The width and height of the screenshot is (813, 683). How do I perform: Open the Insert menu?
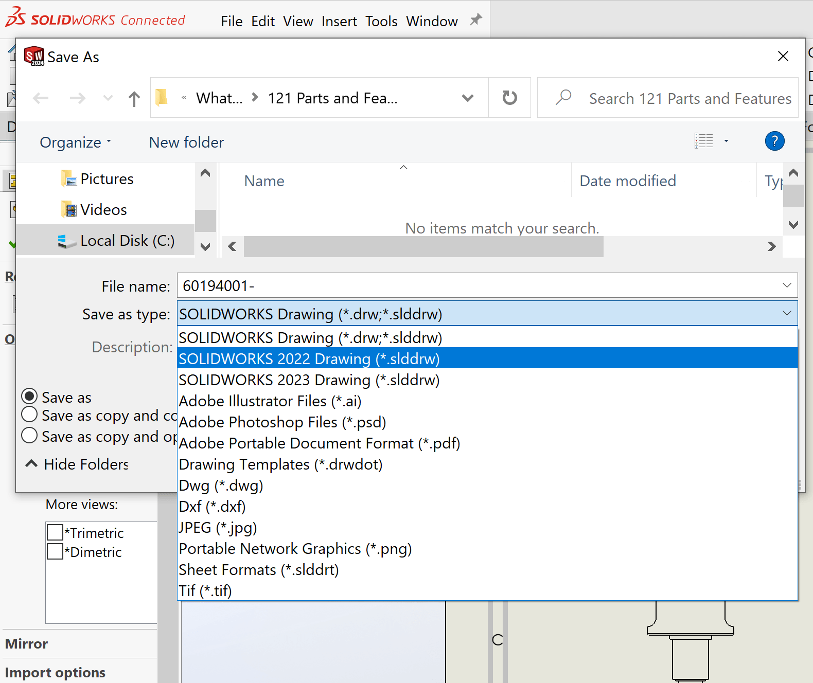[x=339, y=21]
